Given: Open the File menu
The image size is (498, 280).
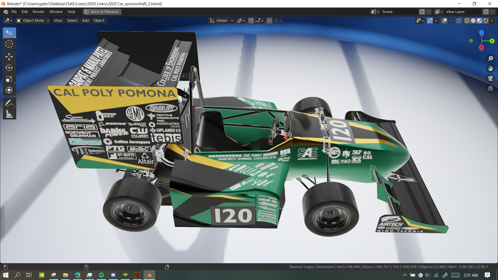Looking at the screenshot, I should click(x=14, y=12).
